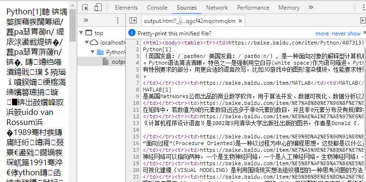
Task: Open the Performance tab
Action: coord(253,8)
